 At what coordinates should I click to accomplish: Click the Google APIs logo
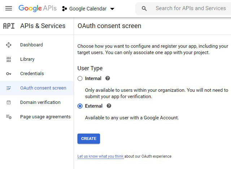click(38, 8)
